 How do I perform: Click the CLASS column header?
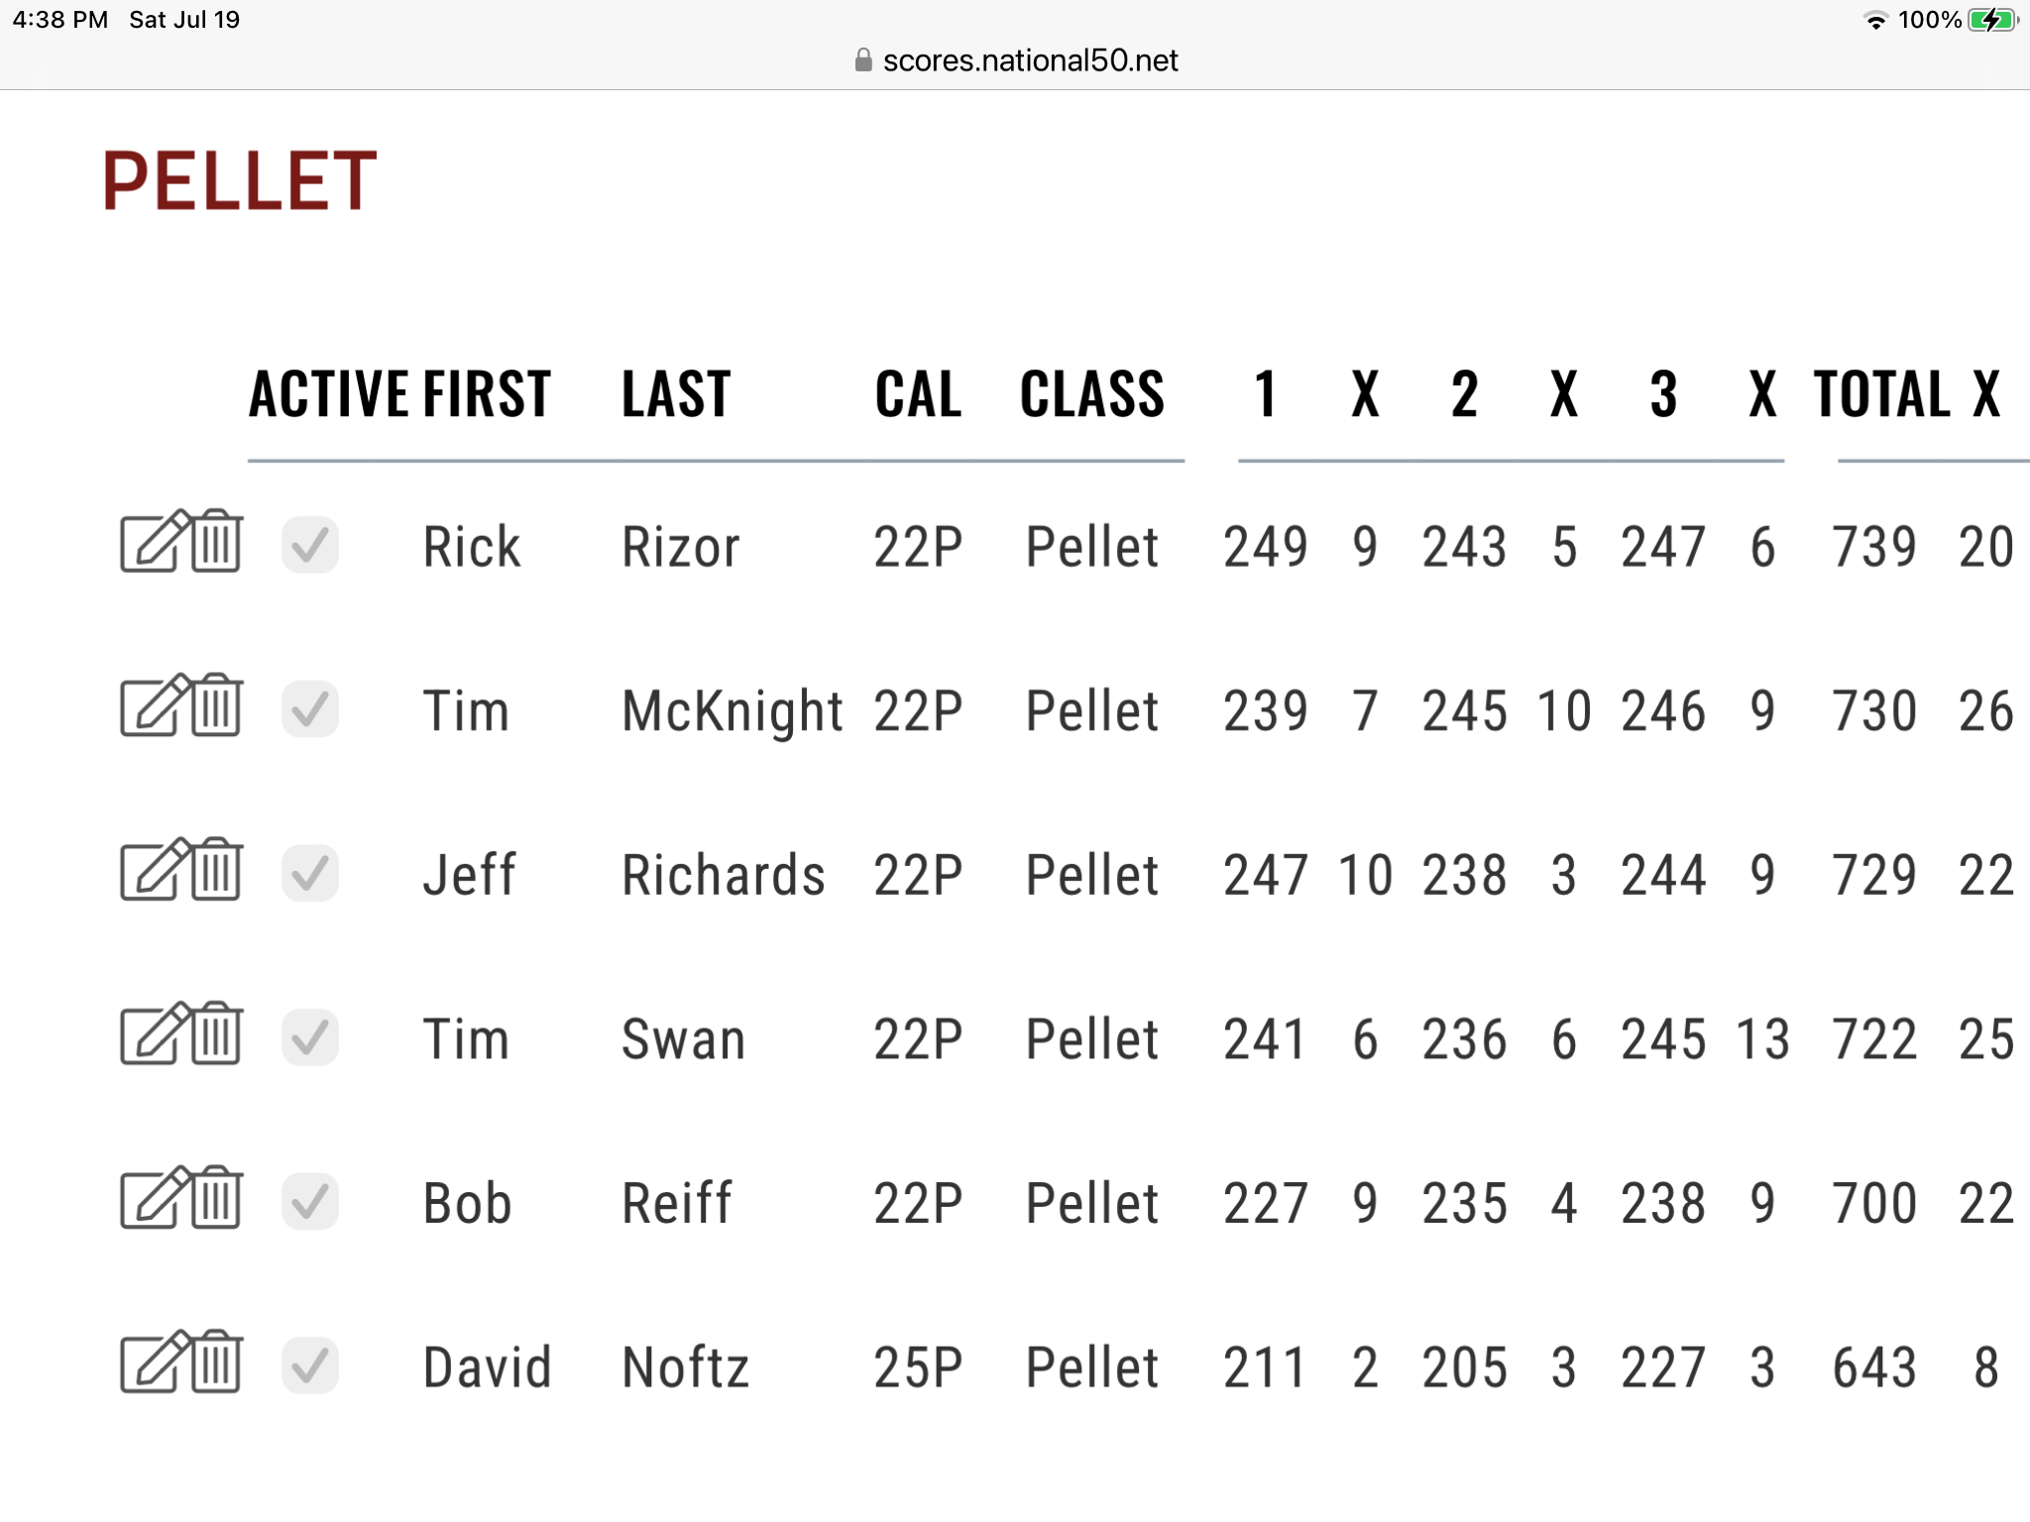1092,394
